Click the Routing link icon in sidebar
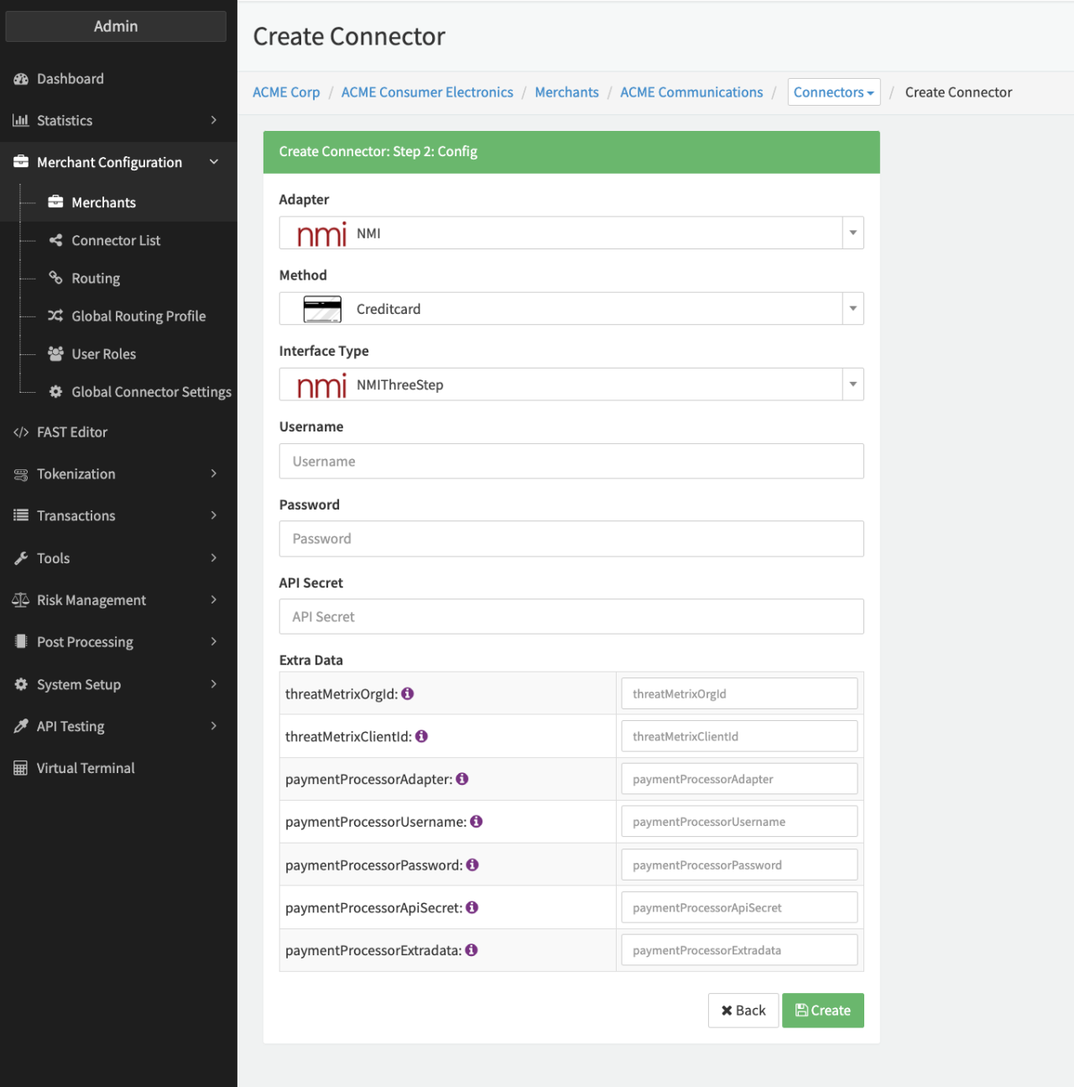The width and height of the screenshot is (1074, 1087). click(55, 278)
